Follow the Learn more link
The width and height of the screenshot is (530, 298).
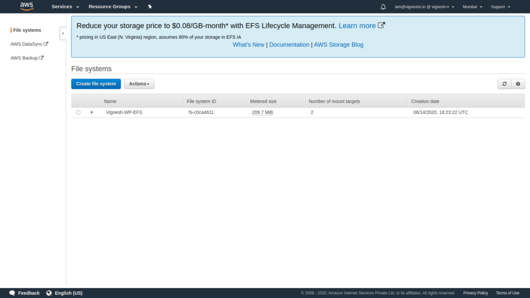(x=357, y=26)
